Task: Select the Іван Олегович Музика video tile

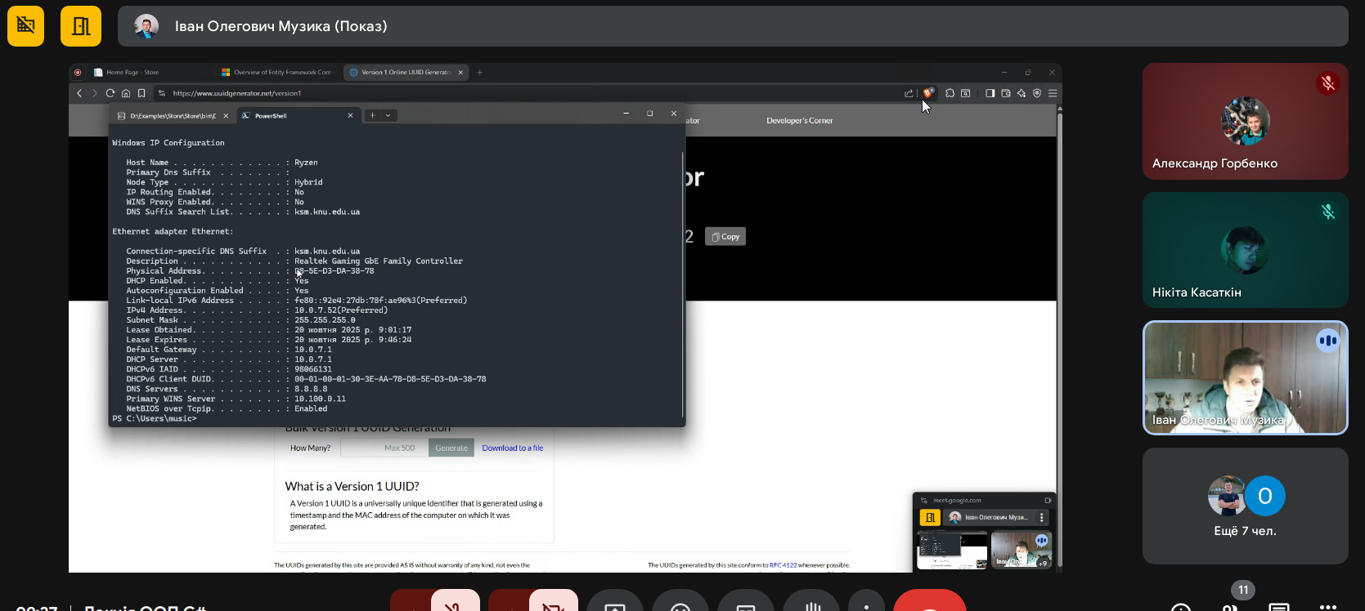Action: (1246, 377)
